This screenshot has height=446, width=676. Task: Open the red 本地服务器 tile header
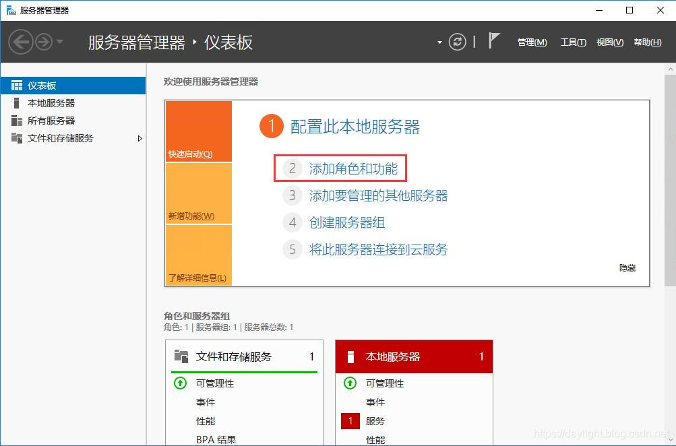tap(414, 356)
